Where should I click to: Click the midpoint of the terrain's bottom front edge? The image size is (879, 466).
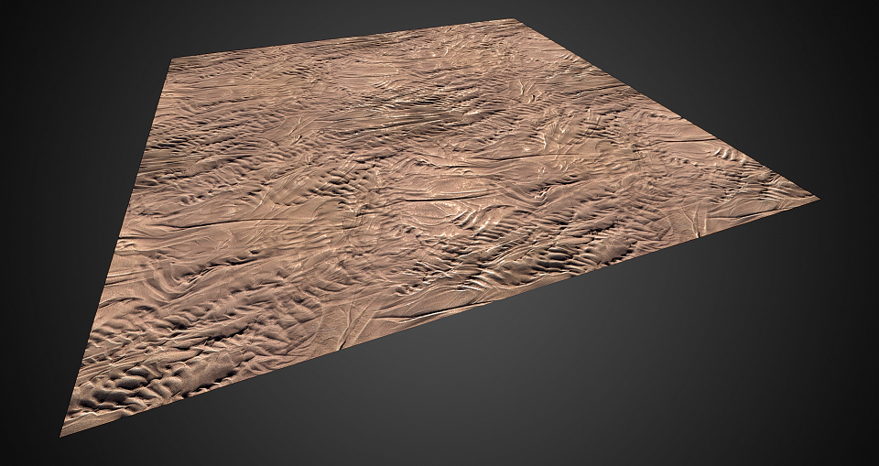(x=439, y=316)
